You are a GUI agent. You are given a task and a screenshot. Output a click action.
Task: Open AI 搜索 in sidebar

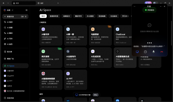coord(15,28)
